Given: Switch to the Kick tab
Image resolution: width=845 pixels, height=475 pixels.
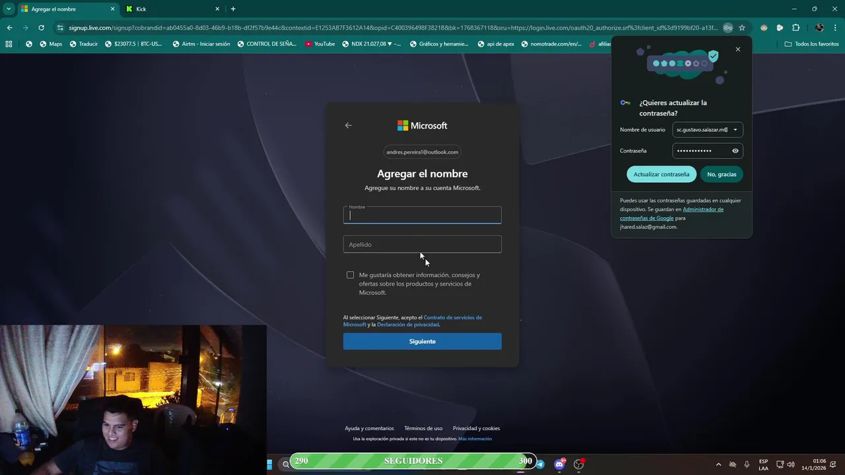Looking at the screenshot, I should (172, 9).
